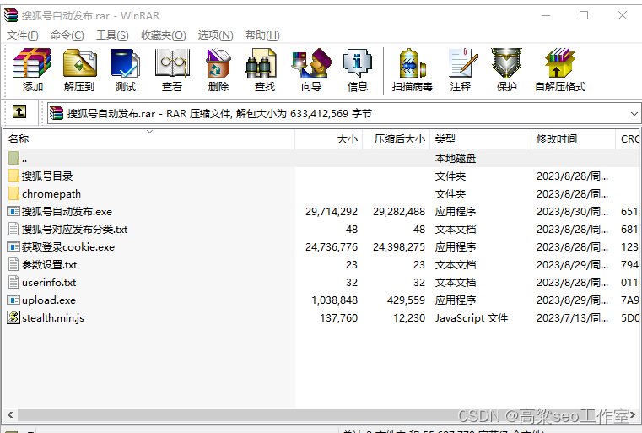This screenshot has height=433, width=642.
Task: Click the JavaScript 文件 type cell
Action: coord(472,318)
